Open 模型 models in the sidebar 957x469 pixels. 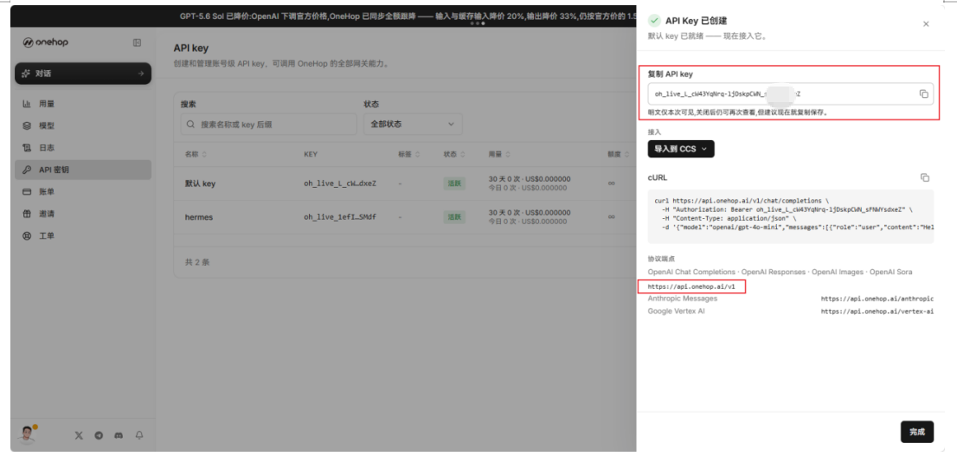(x=83, y=125)
